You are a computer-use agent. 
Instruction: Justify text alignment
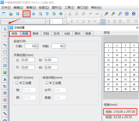(120, 22)
